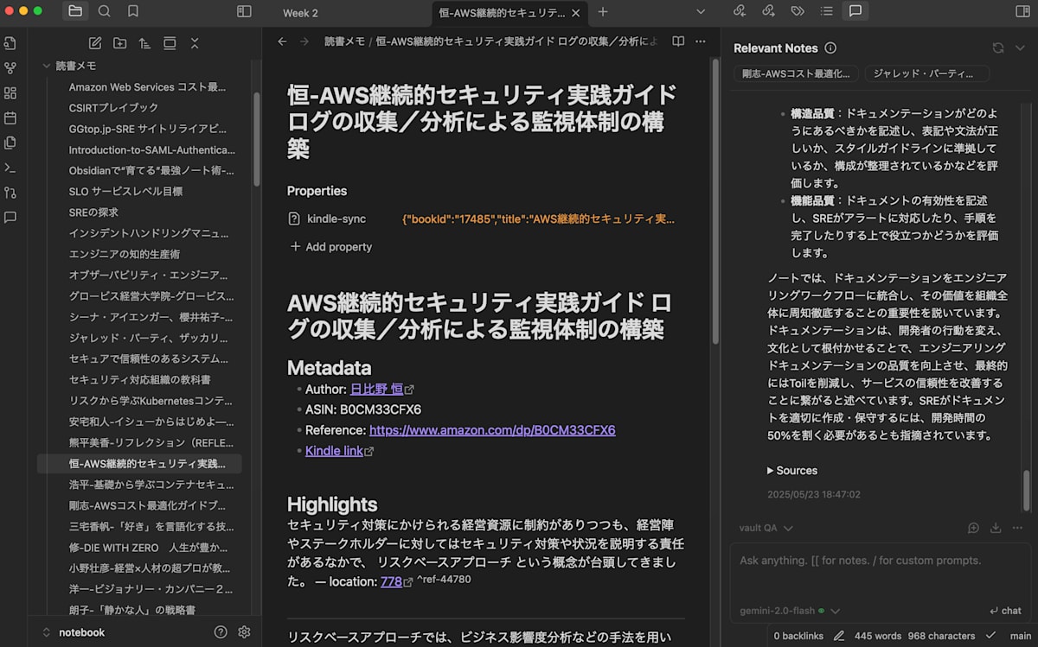Create a new note

coord(95,43)
